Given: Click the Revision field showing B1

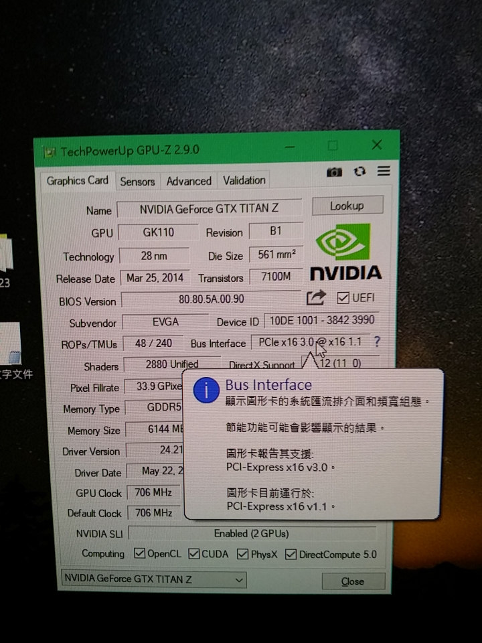Looking at the screenshot, I should [276, 231].
